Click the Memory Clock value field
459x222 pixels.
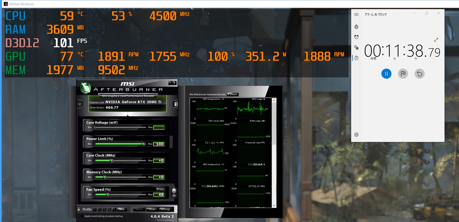coord(159,177)
